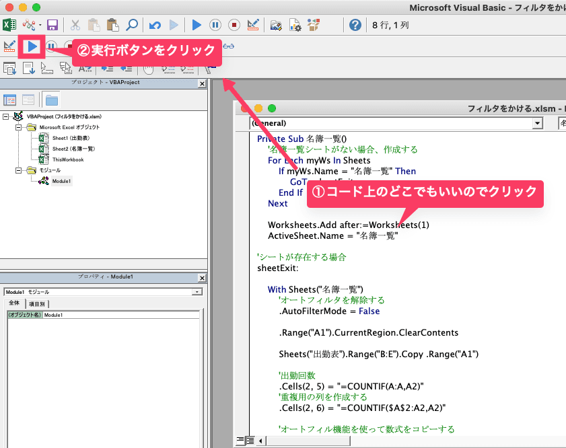Click the line '.Range("A1").CurrentRegion.ClearContents'
This screenshot has width=566, height=448.
pyautogui.click(x=369, y=332)
